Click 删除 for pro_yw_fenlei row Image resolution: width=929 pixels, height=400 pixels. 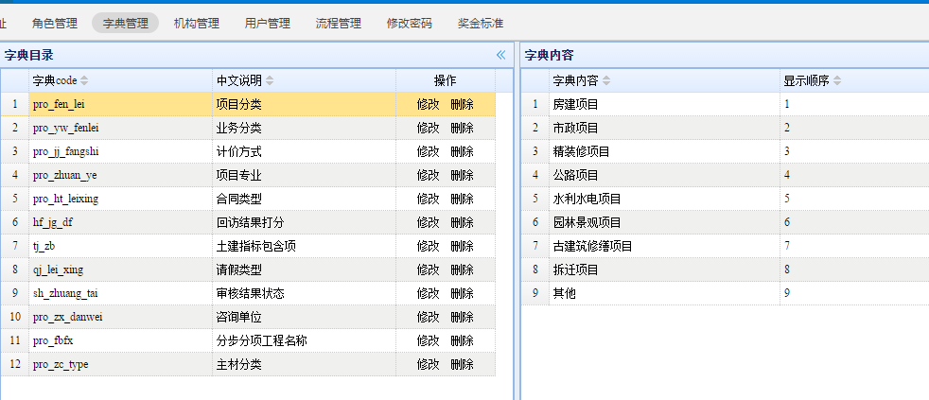(x=462, y=128)
